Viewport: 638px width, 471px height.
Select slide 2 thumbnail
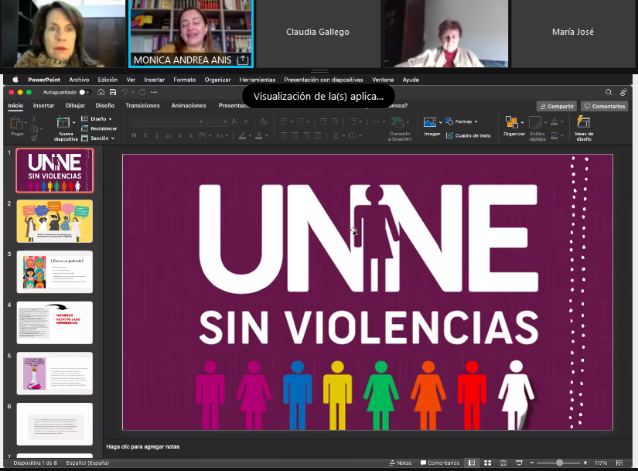coord(55,221)
